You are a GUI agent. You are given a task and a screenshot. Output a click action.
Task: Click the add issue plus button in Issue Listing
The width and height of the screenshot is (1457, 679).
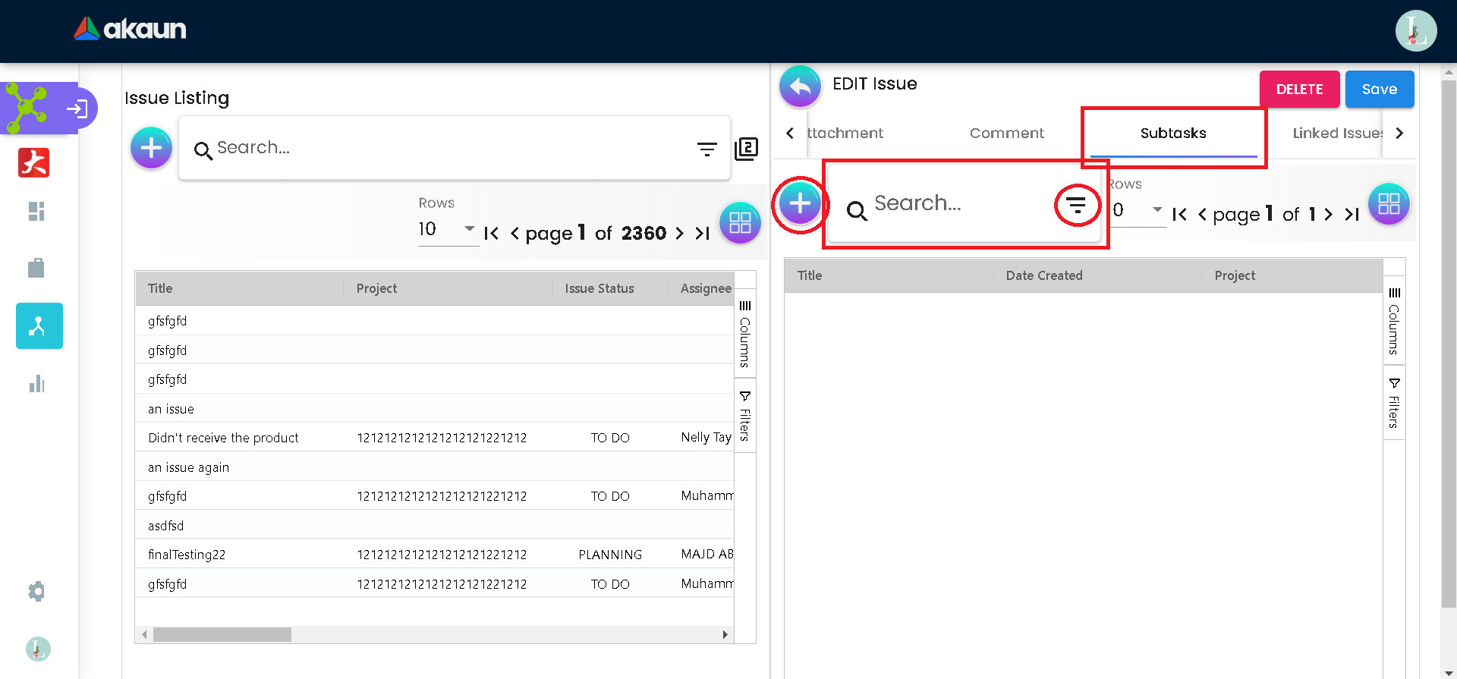pos(151,148)
